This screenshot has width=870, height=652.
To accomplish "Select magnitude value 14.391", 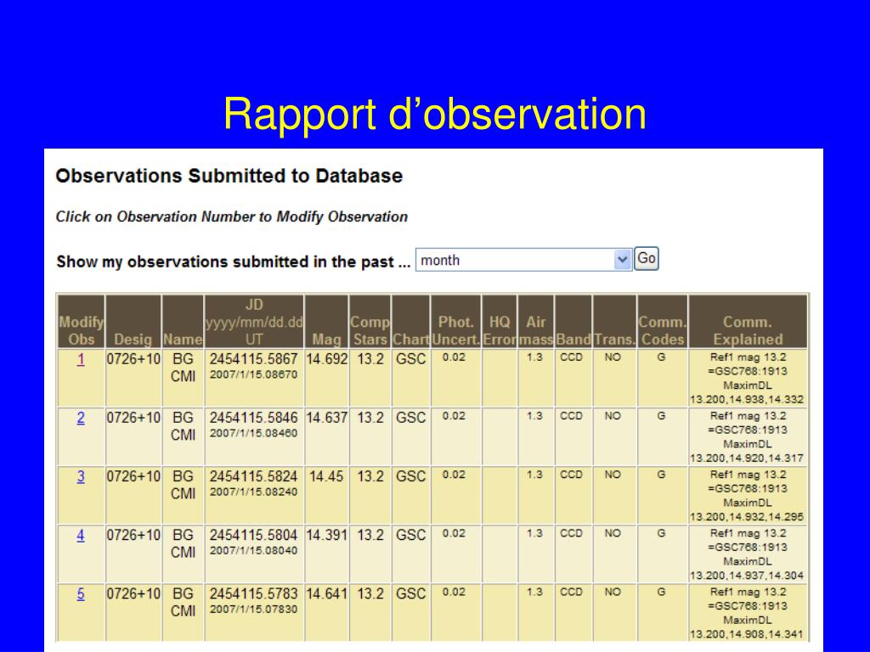I will (326, 536).
